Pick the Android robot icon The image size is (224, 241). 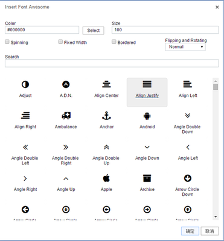tap(147, 116)
